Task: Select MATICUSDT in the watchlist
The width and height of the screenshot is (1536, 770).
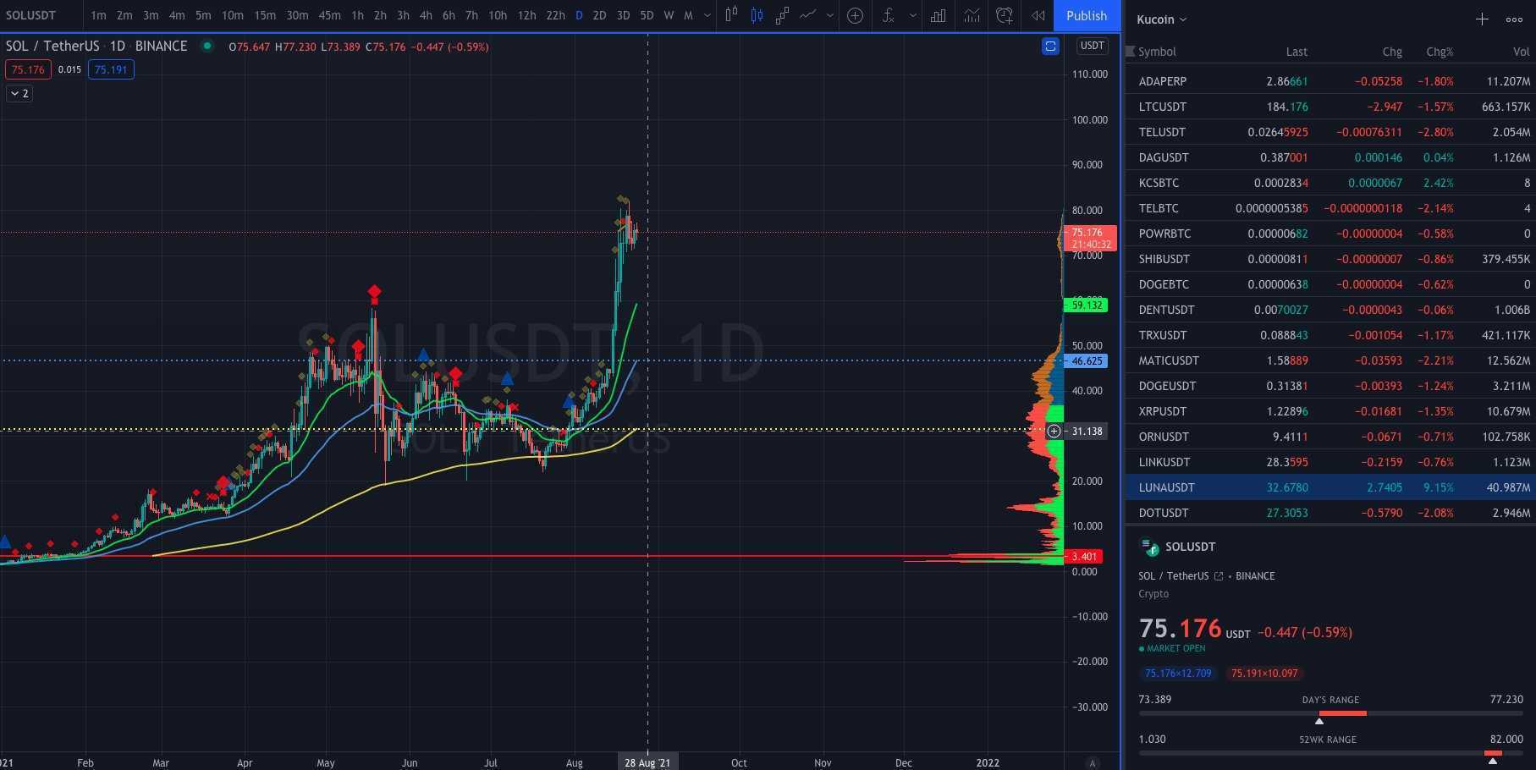Action: 1330,360
